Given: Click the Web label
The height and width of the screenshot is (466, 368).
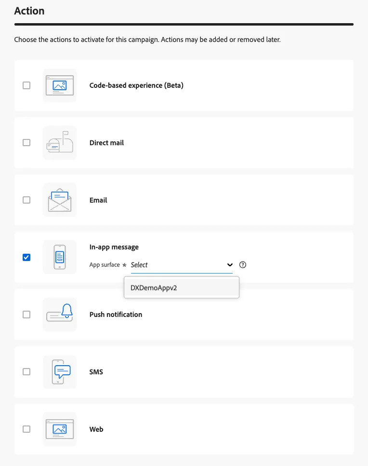Looking at the screenshot, I should point(96,429).
